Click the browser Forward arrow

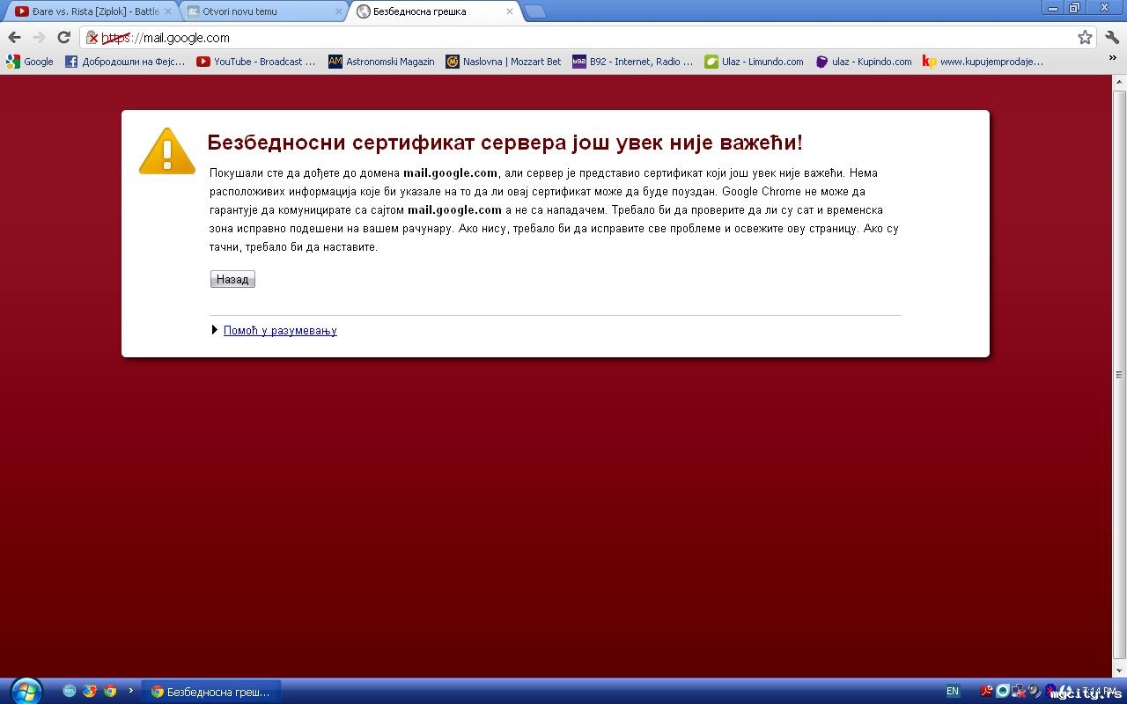tap(39, 38)
